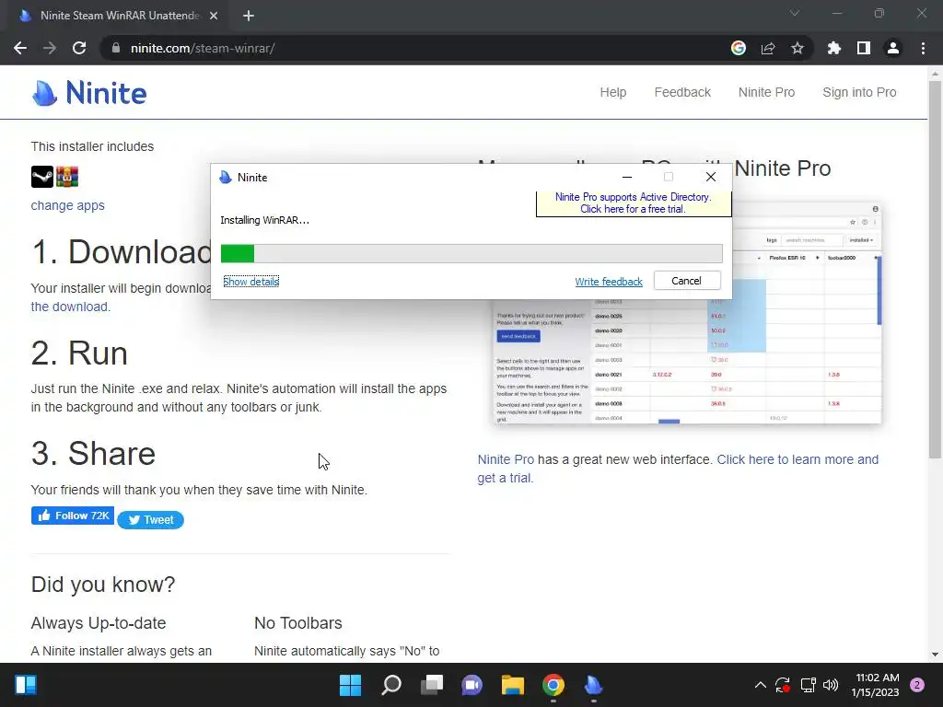
Task: Open Chrome profile avatar
Action: 893,48
